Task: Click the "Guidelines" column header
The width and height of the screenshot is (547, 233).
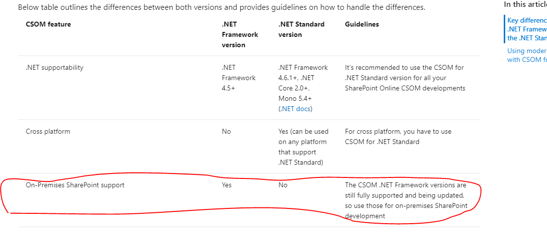Action: (x=362, y=25)
